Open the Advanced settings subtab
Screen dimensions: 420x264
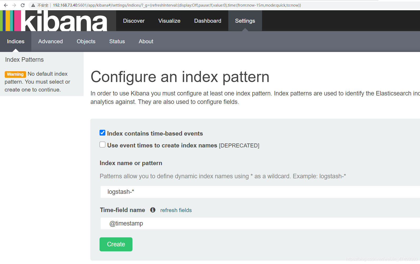tap(51, 41)
